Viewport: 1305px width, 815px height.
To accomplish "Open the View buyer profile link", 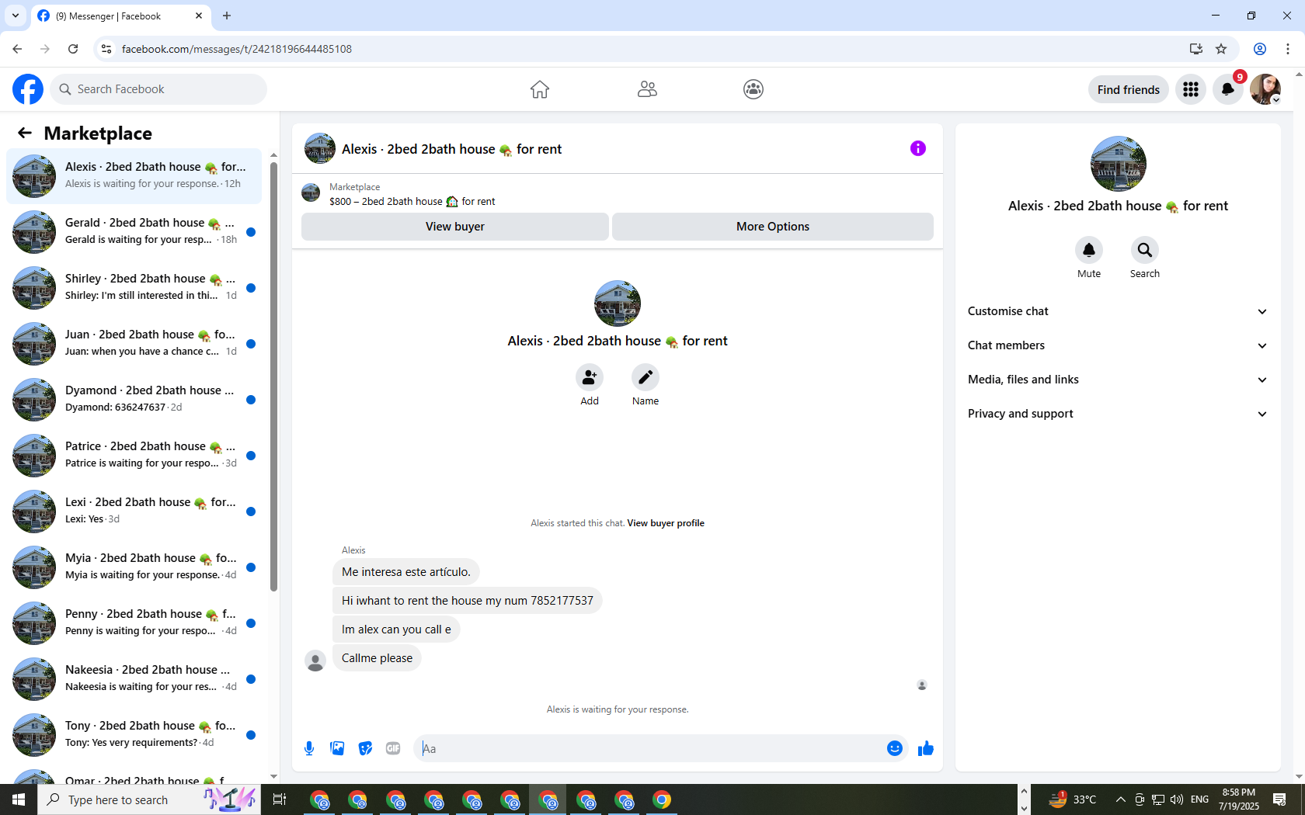I will pos(666,523).
